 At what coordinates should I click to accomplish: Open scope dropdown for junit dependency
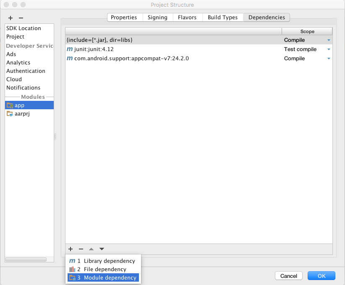click(329, 49)
